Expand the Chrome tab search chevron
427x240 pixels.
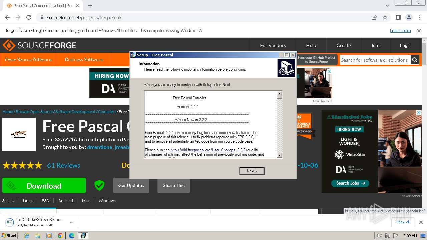(x=387, y=6)
